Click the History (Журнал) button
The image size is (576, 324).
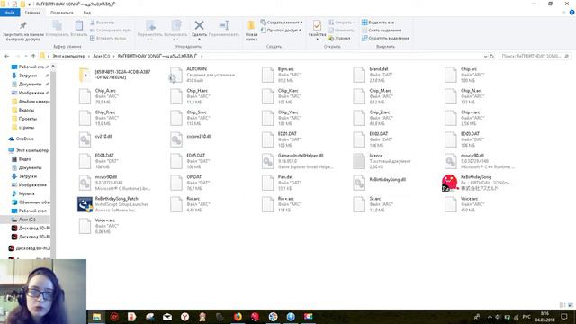tap(339, 38)
